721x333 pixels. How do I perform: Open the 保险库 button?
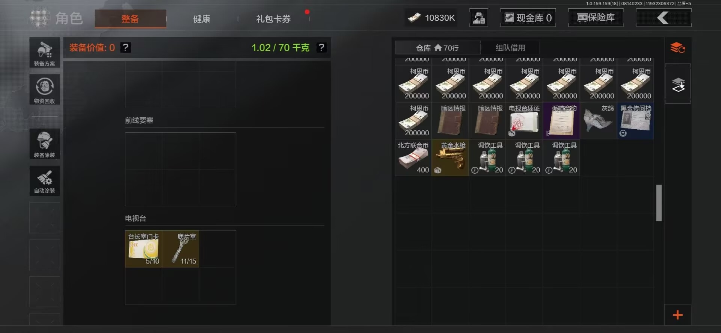(596, 18)
